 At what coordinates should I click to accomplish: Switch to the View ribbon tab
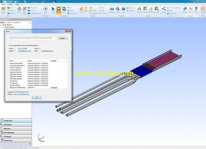pyautogui.click(x=10, y=4)
